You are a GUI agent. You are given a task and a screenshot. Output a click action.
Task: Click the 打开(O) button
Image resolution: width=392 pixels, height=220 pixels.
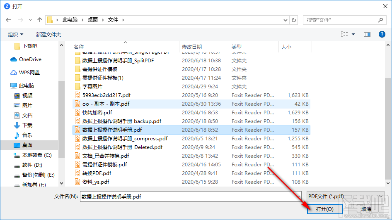click(324, 209)
